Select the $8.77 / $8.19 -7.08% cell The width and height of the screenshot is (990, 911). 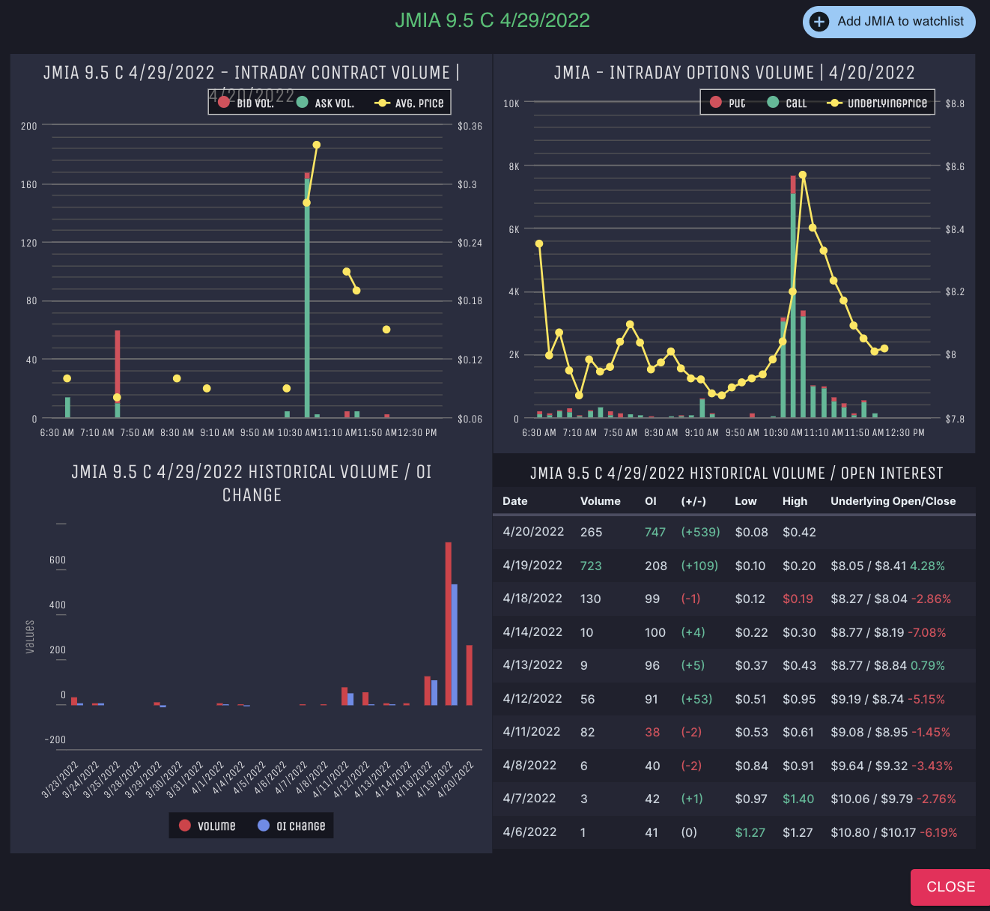888,632
